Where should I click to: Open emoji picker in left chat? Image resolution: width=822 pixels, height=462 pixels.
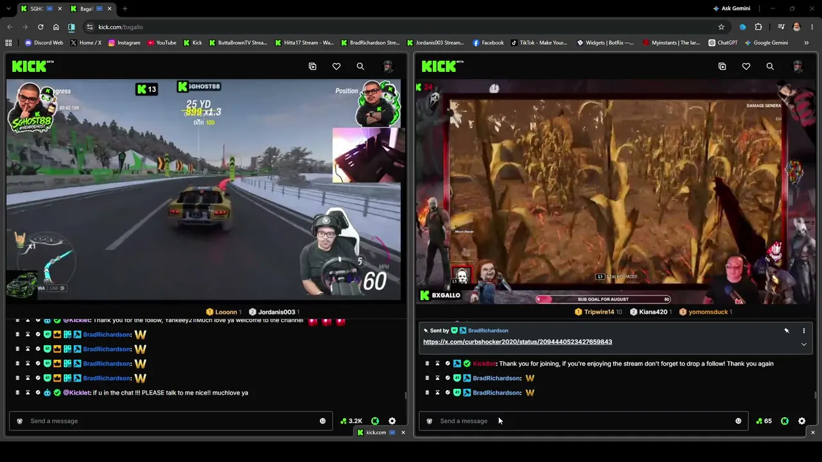(322, 421)
